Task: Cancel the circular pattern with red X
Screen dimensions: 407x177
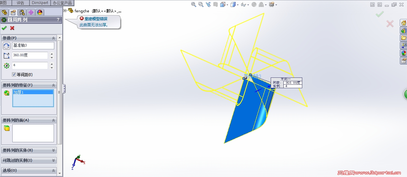Action: click(12, 28)
